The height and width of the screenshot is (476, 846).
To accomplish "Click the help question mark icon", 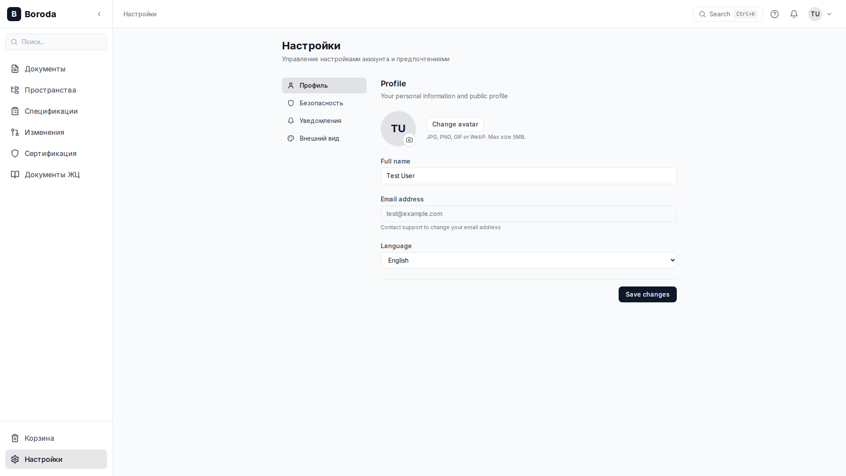I will pos(775,14).
